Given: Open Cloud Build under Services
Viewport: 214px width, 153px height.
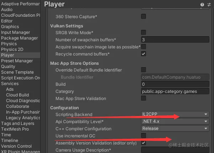Looking at the screenshot, I should pyautogui.click(x=20, y=95).
